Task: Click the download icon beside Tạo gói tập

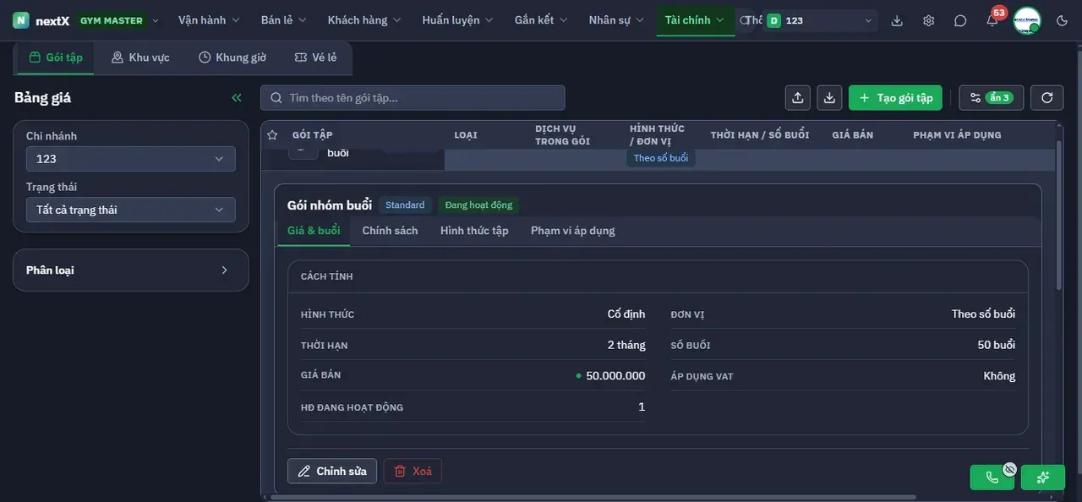Action: 829,98
